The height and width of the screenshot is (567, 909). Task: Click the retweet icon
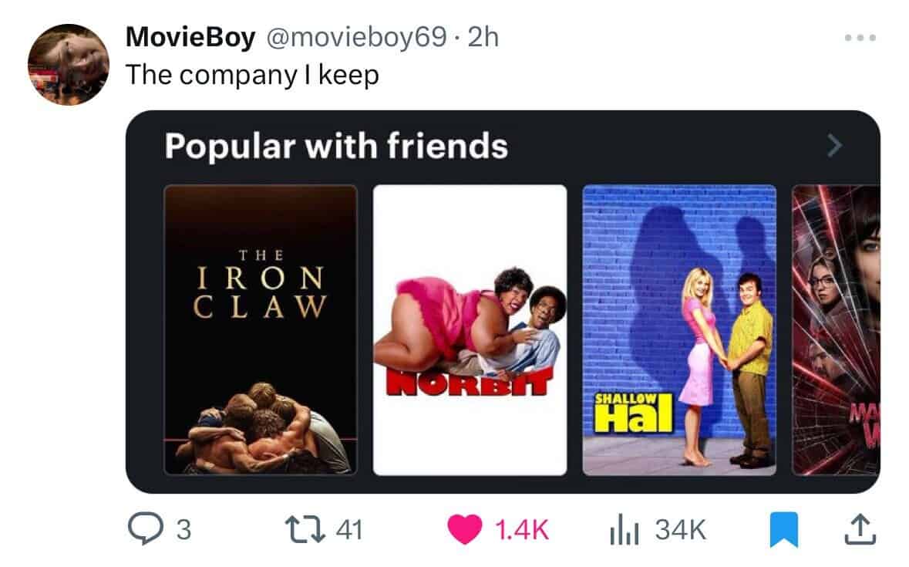click(x=305, y=529)
